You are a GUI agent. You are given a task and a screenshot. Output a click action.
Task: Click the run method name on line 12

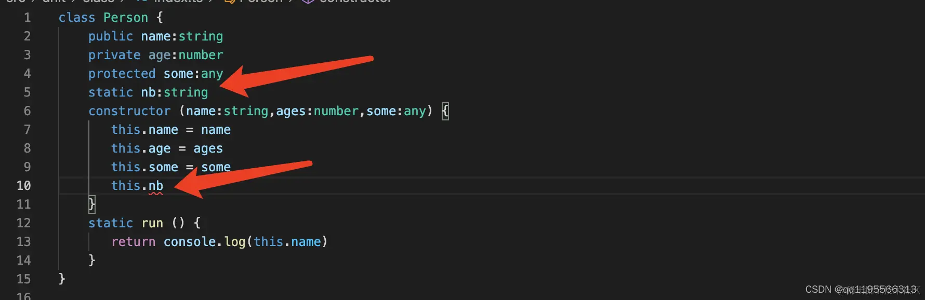152,223
